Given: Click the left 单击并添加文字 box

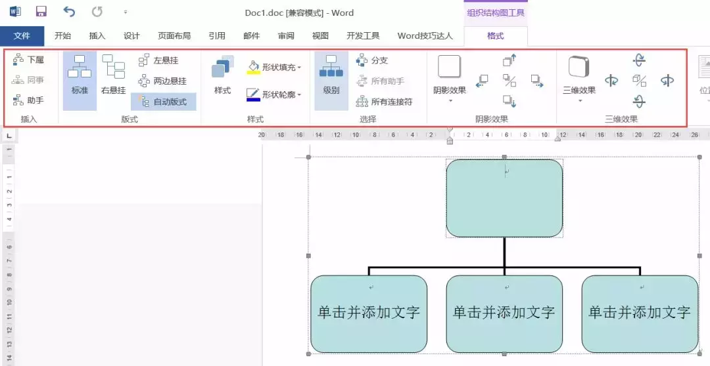Looking at the screenshot, I should pos(369,314).
